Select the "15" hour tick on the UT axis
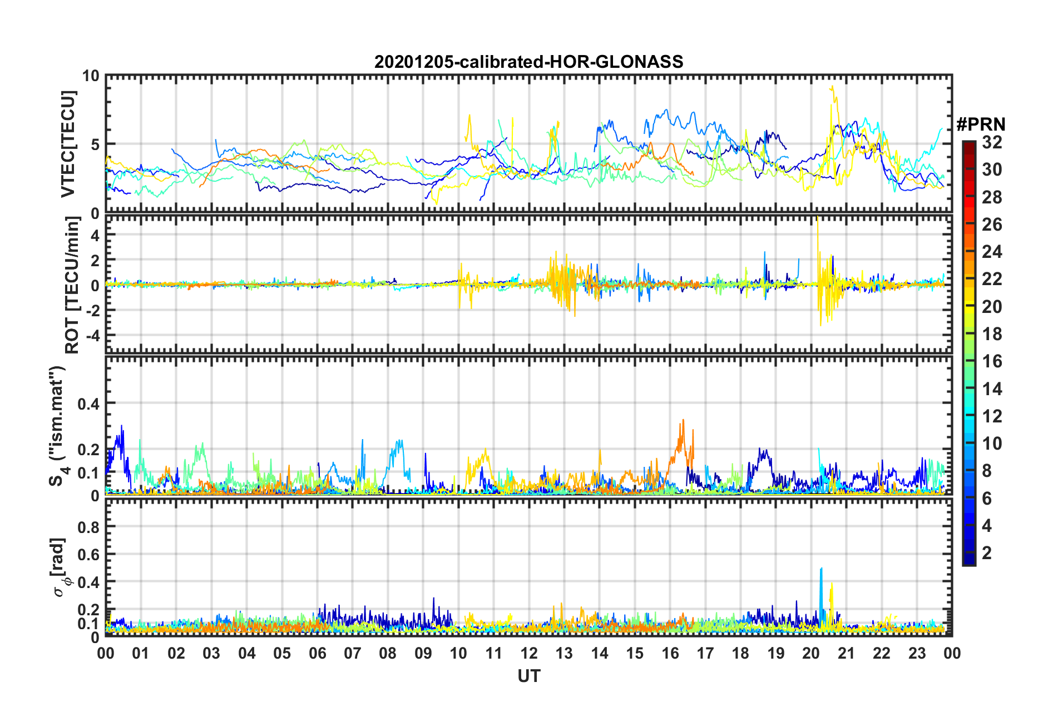This screenshot has height=707, width=1058. [635, 653]
